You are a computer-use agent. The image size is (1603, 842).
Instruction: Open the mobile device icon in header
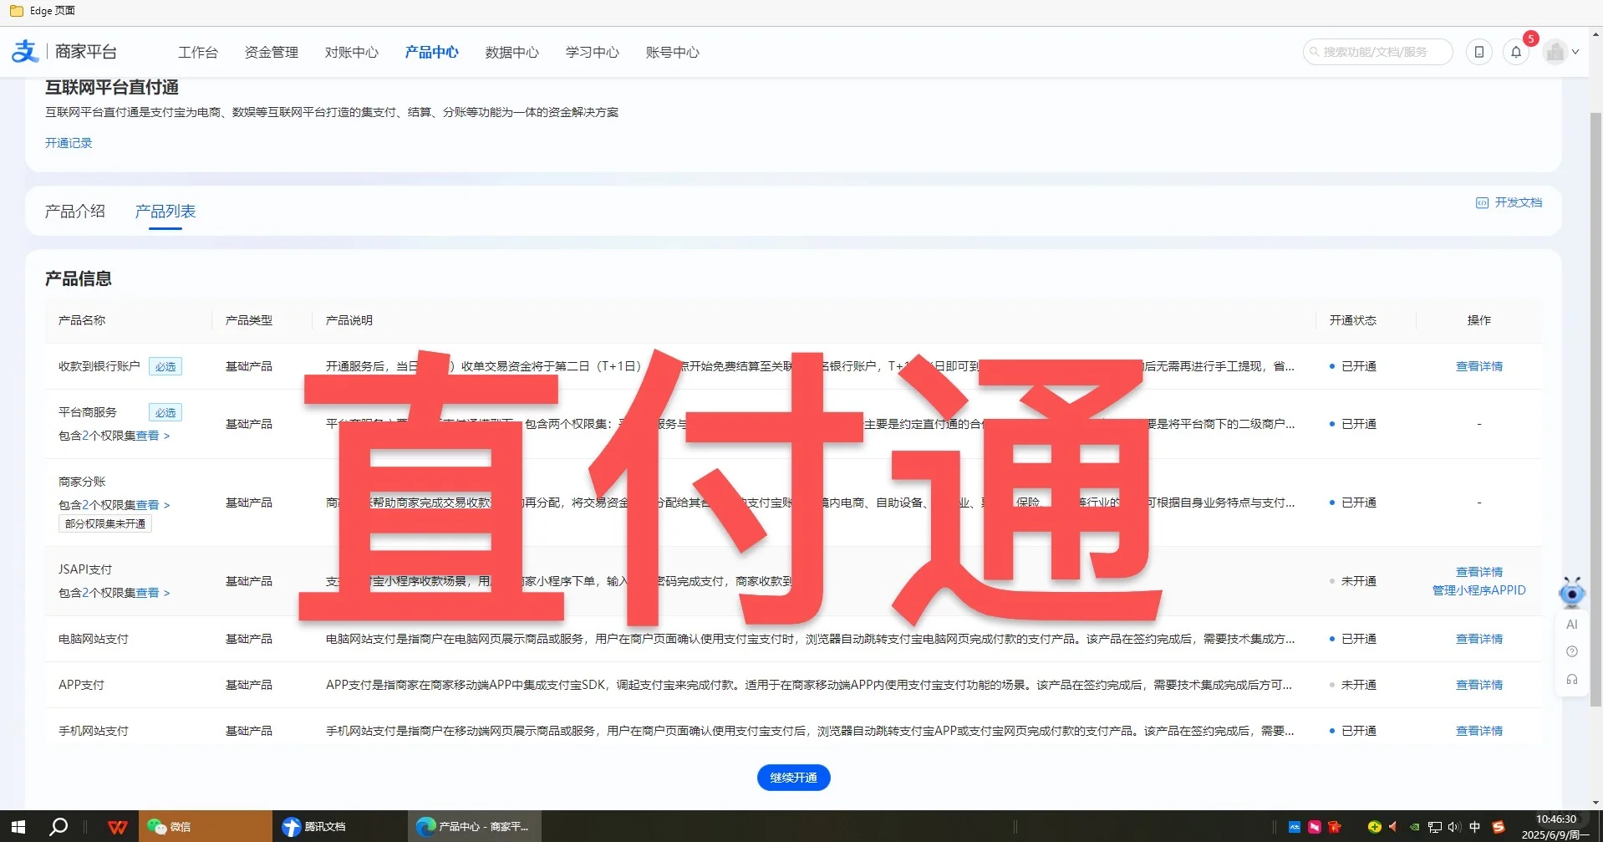(1478, 52)
